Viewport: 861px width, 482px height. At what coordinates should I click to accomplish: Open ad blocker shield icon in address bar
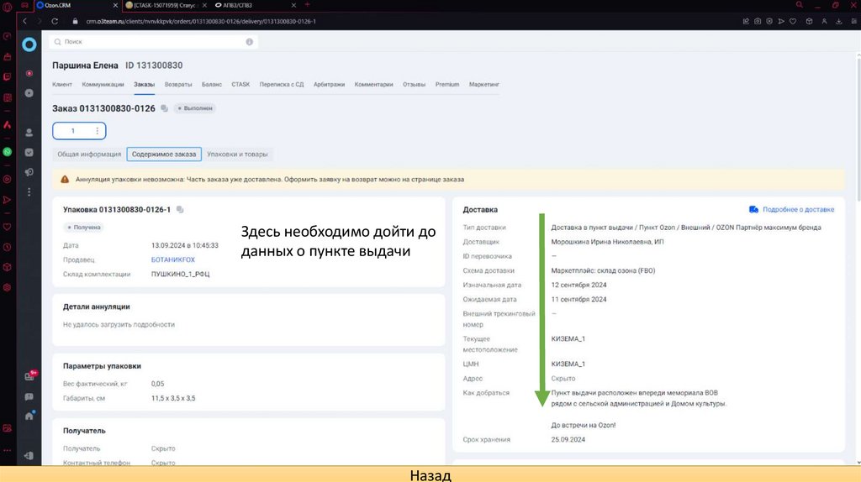769,21
